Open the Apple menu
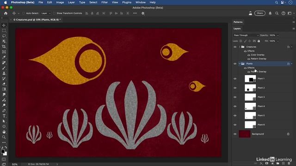Image resolution: width=296 pixels, height=166 pixels. coord(6,2)
